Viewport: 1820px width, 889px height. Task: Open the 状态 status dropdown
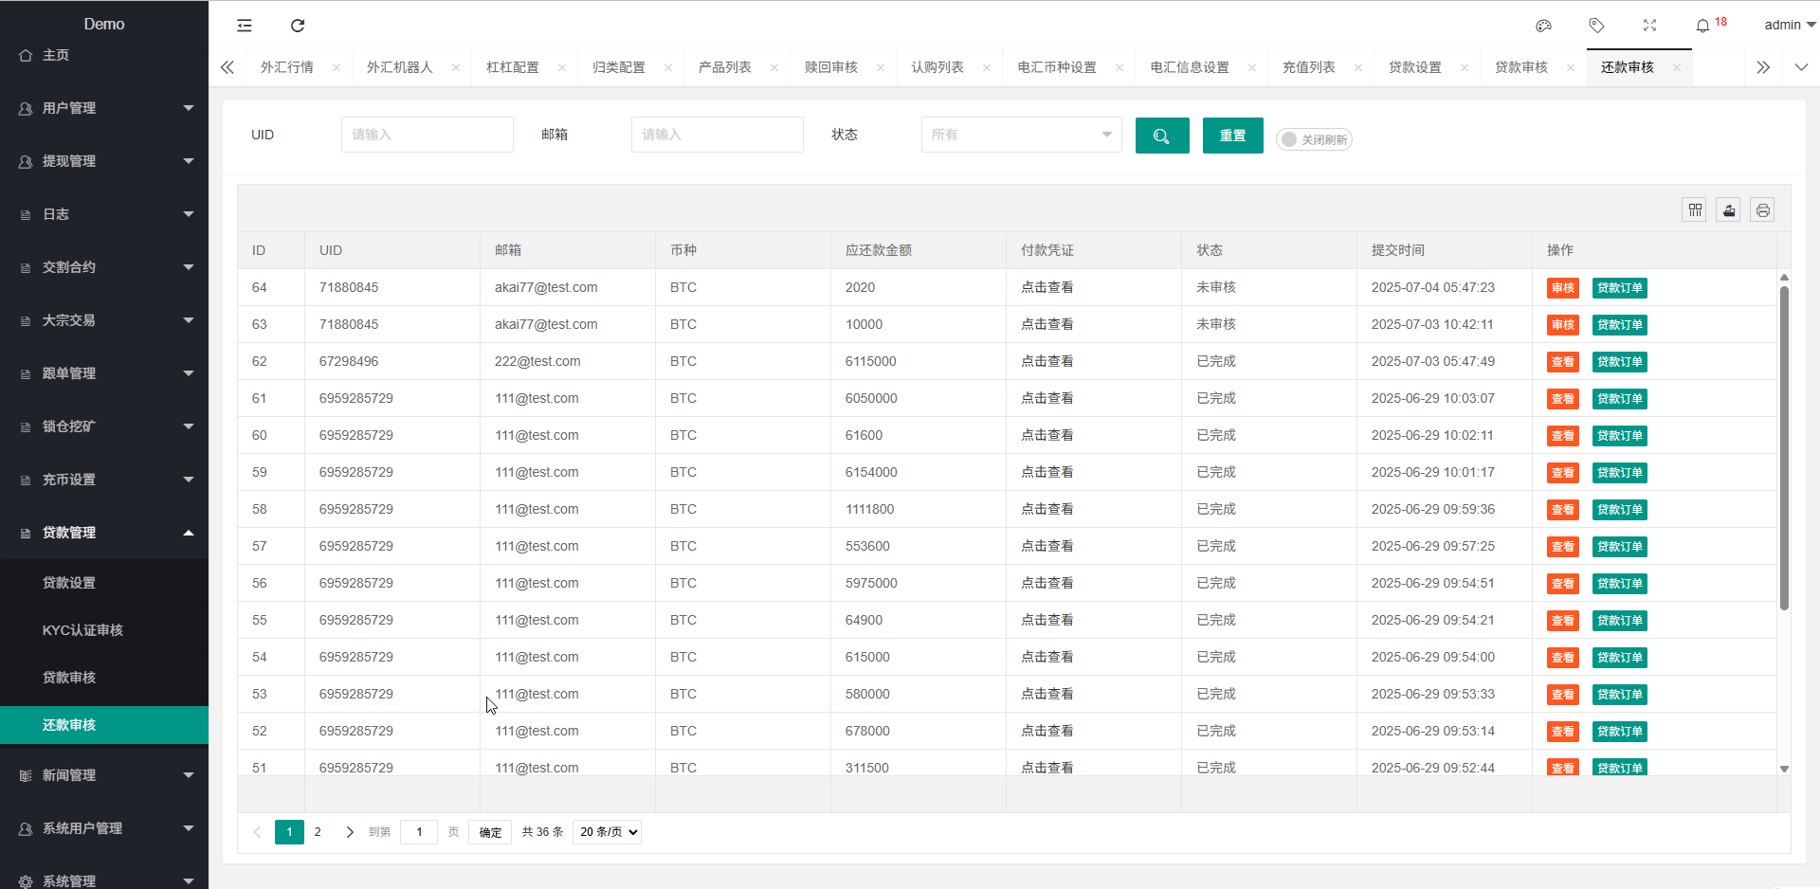coord(1021,135)
